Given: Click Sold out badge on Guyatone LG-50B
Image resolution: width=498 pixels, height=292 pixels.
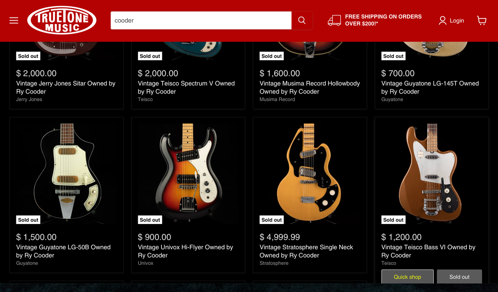Looking at the screenshot, I should point(28,220).
